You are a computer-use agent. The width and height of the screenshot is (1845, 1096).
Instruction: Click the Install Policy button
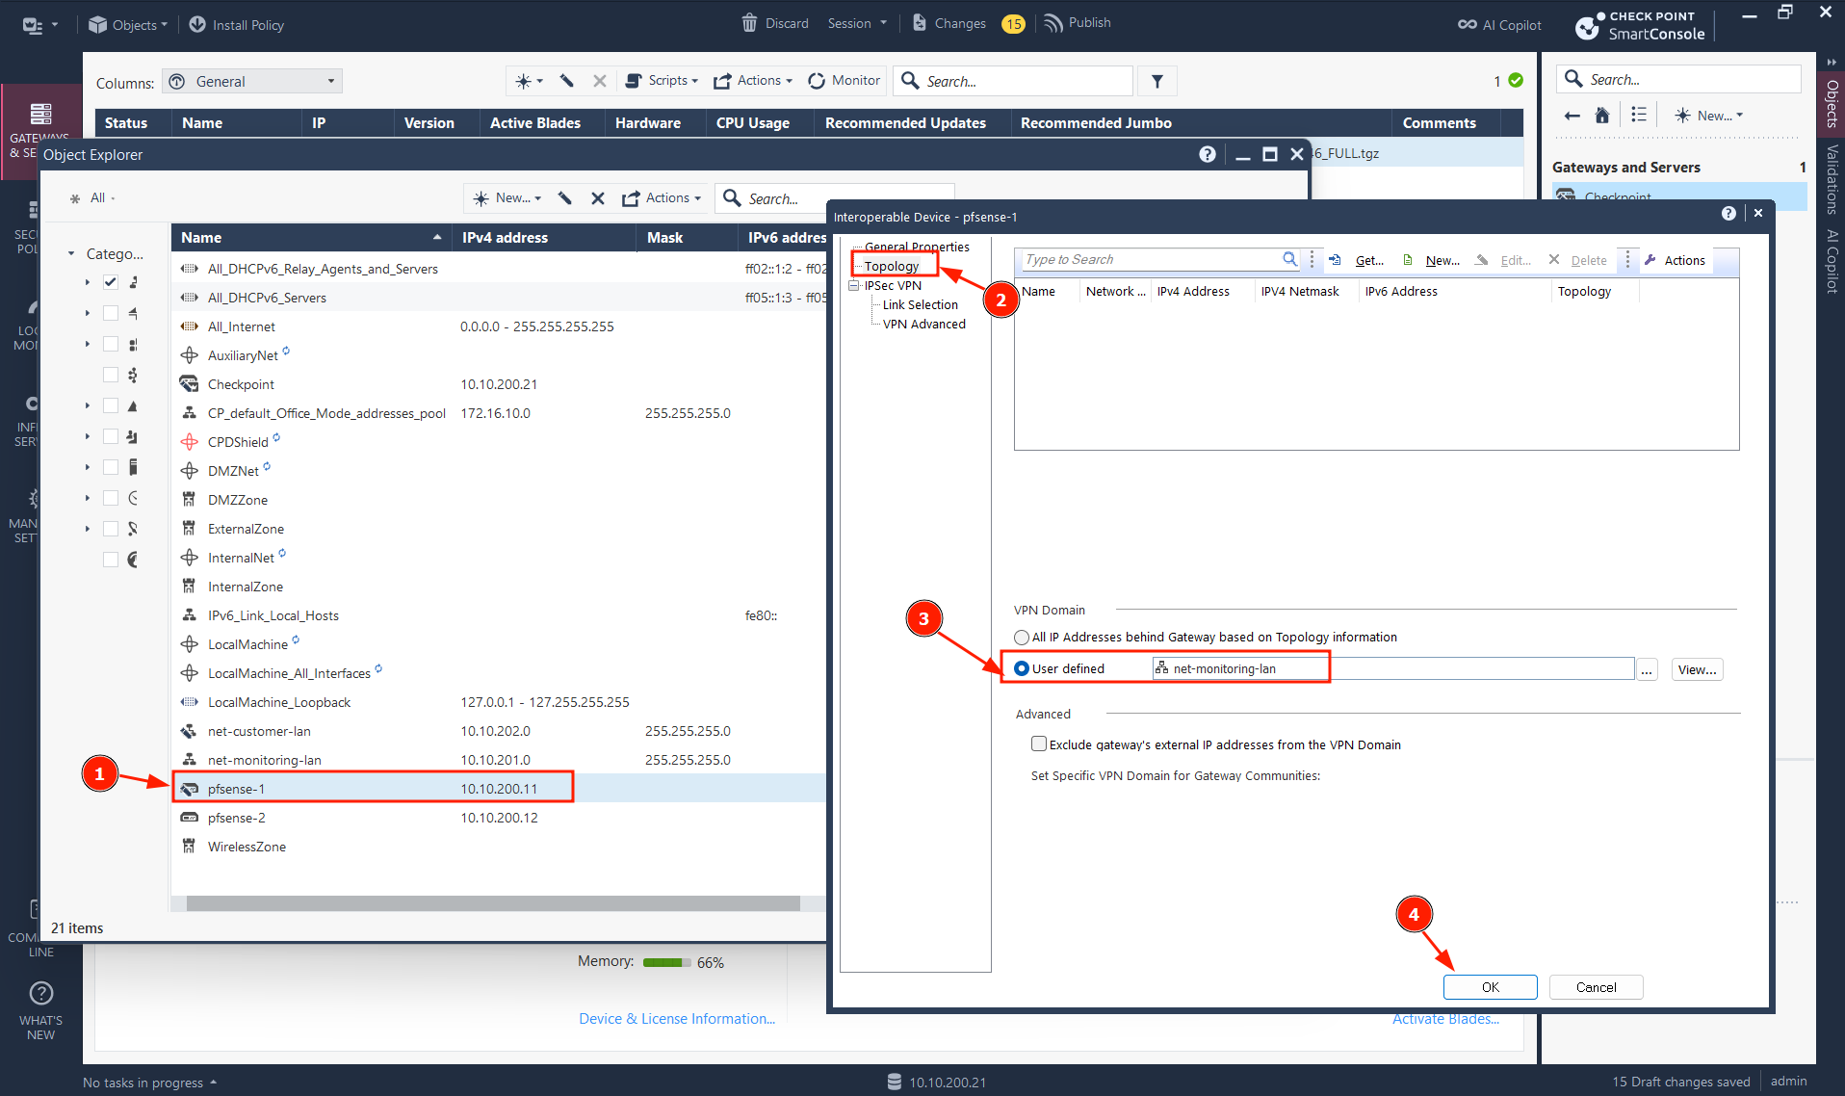tap(236, 24)
